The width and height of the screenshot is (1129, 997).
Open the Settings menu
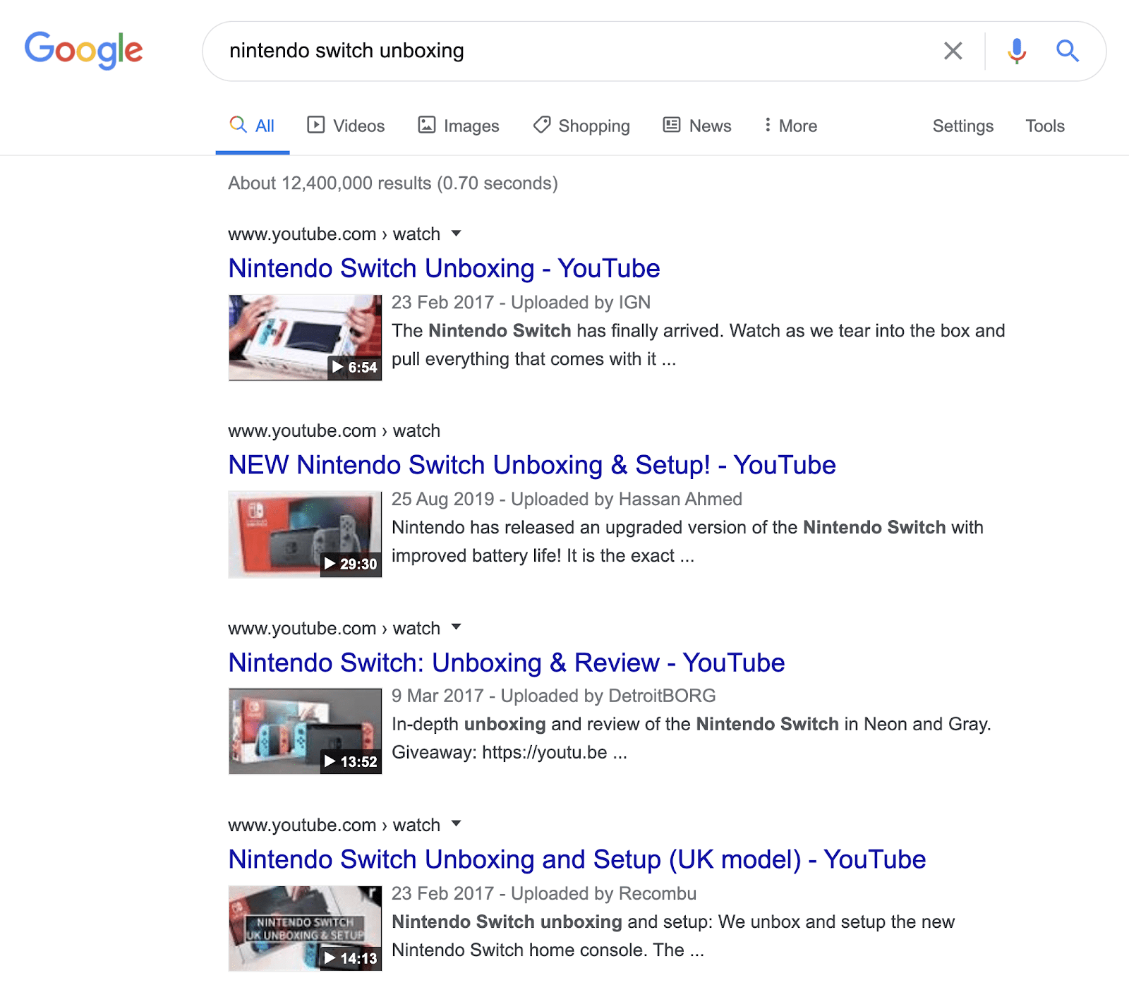pos(962,126)
